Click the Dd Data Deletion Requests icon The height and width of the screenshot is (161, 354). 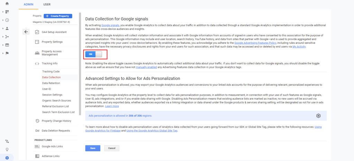pos(37,131)
